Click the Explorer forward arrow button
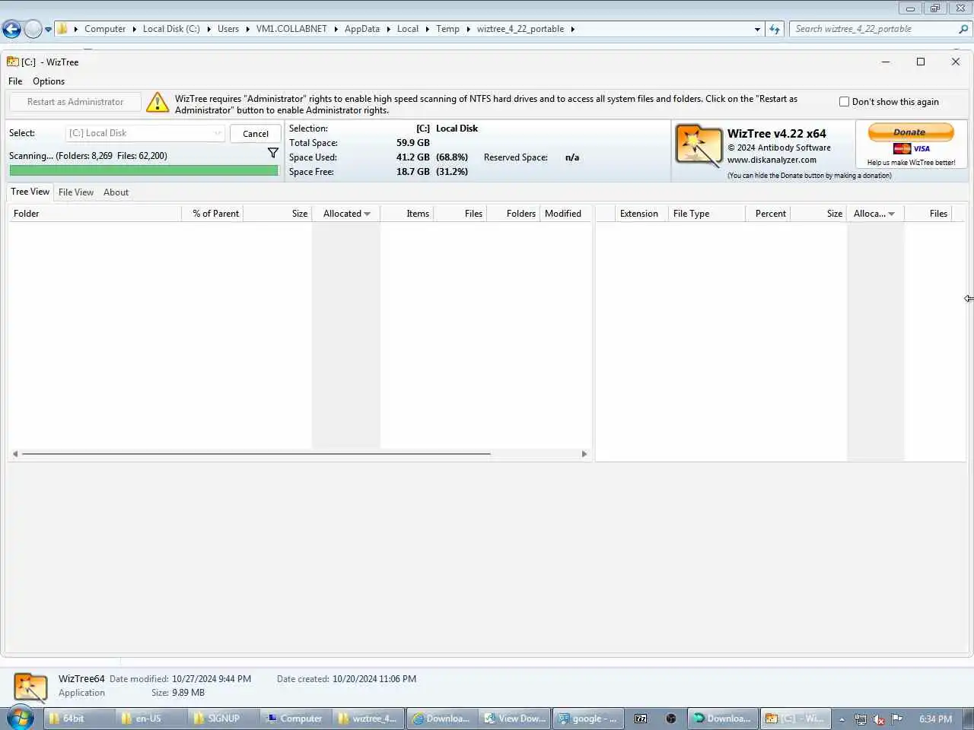The width and height of the screenshot is (974, 730). [x=33, y=30]
